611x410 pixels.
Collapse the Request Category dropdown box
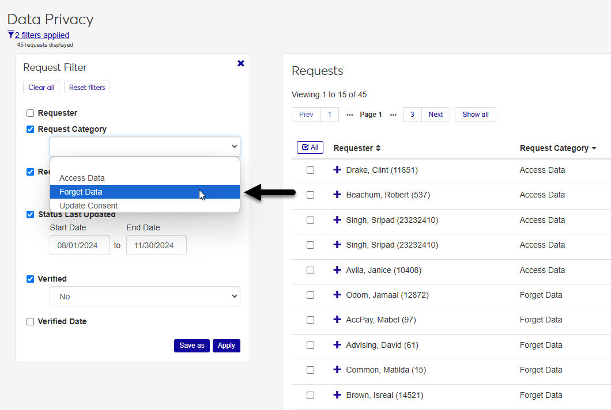click(x=145, y=146)
